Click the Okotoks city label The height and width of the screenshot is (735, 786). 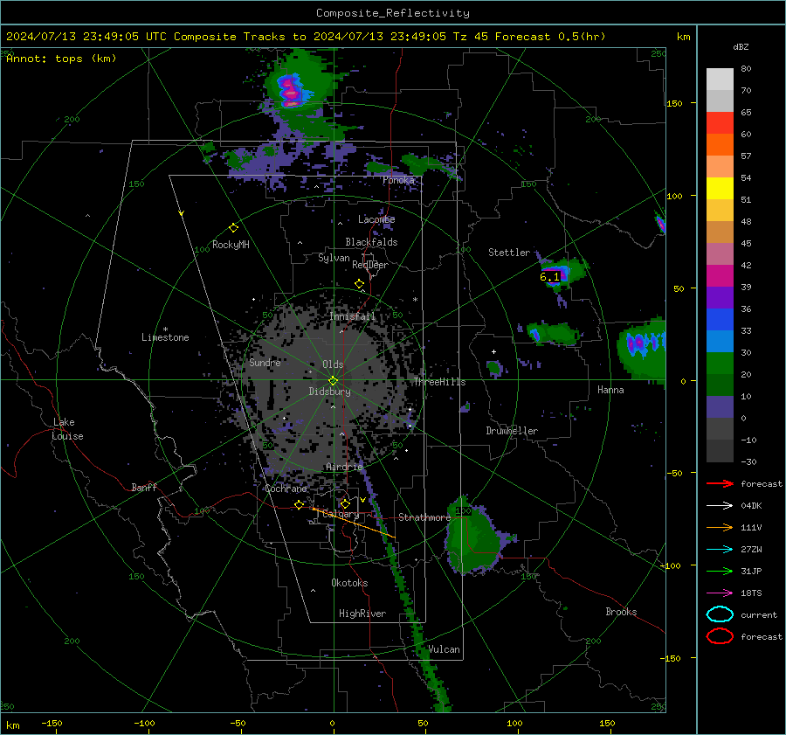tap(349, 583)
